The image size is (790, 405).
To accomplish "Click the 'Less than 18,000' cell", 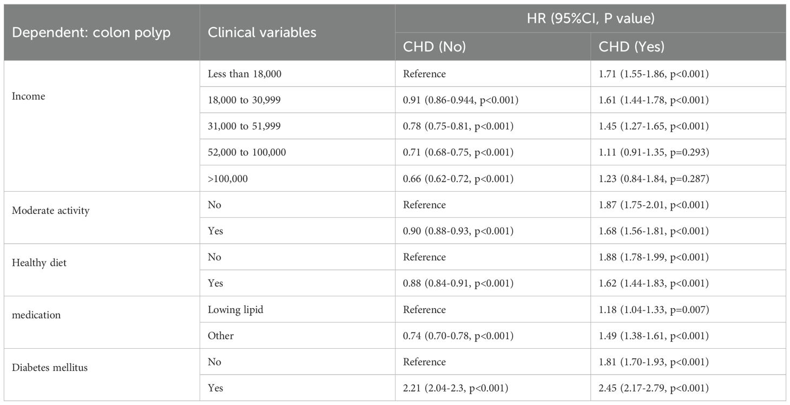I will 245,74.
